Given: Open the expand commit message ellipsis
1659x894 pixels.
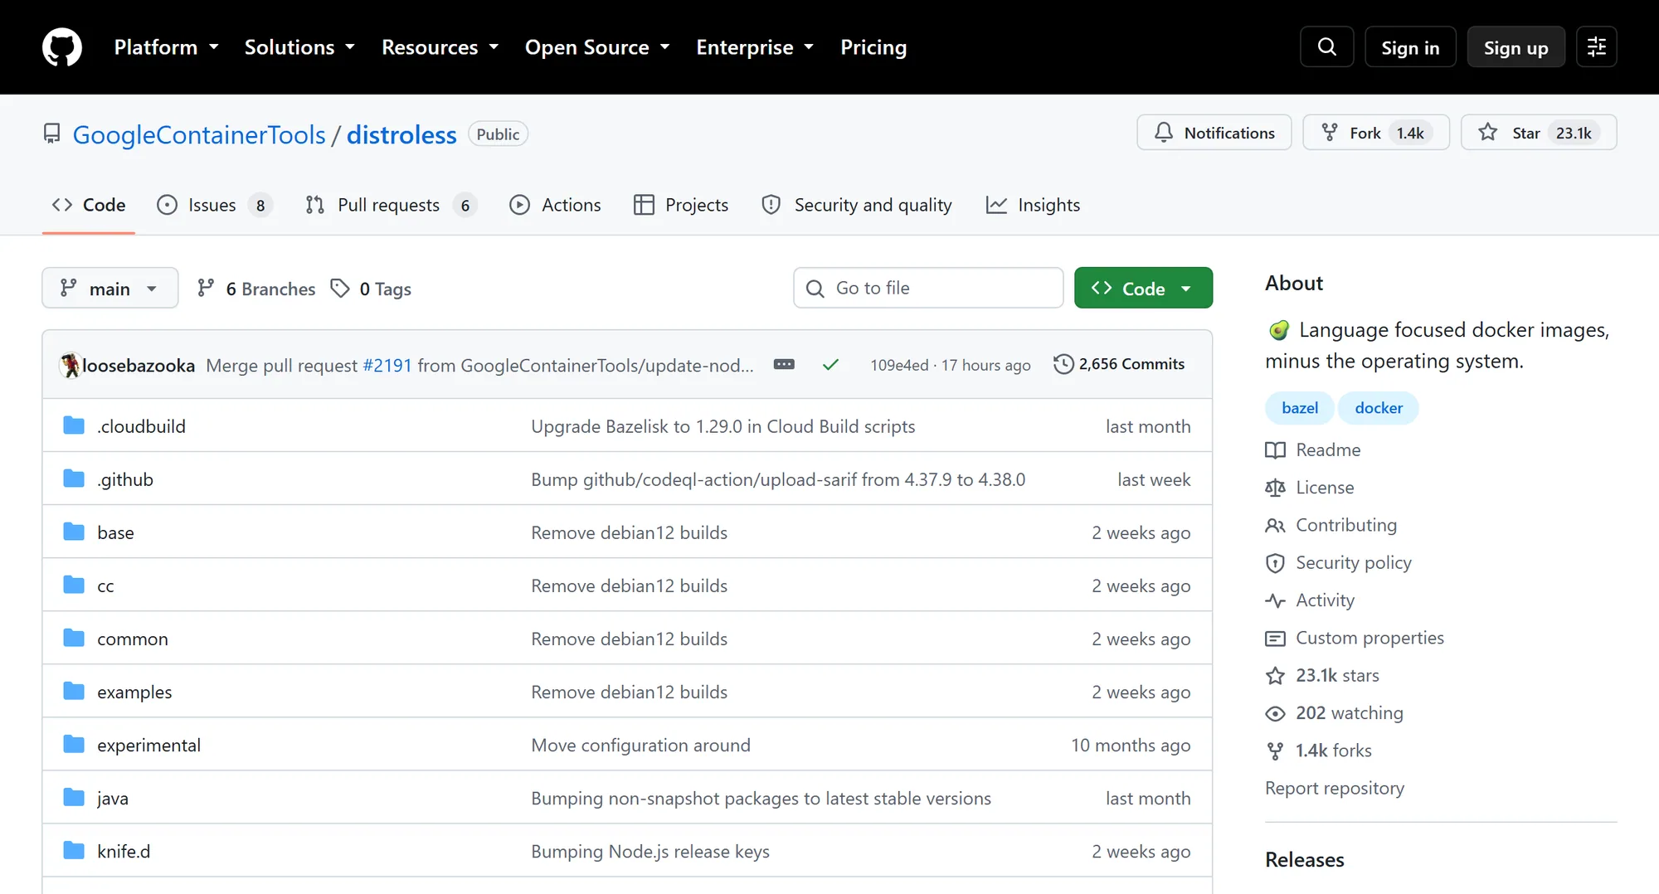Looking at the screenshot, I should coord(784,364).
